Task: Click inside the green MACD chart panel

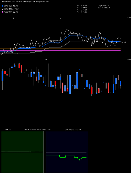Action: 22,152
